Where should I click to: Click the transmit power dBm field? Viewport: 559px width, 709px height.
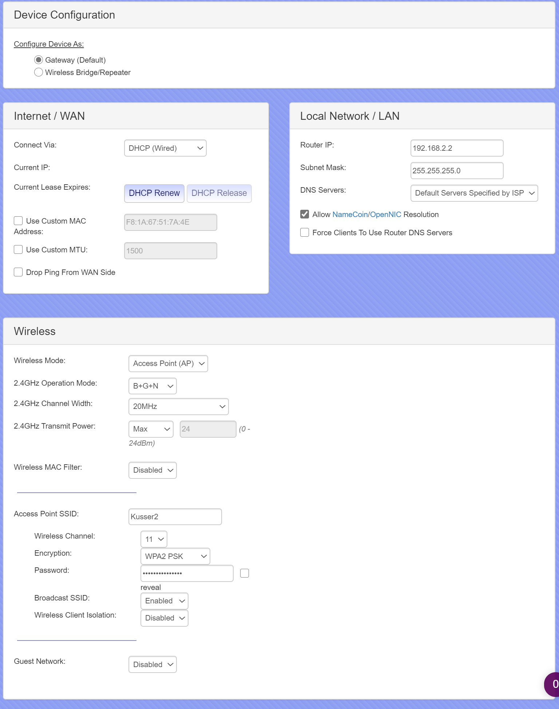click(x=208, y=429)
